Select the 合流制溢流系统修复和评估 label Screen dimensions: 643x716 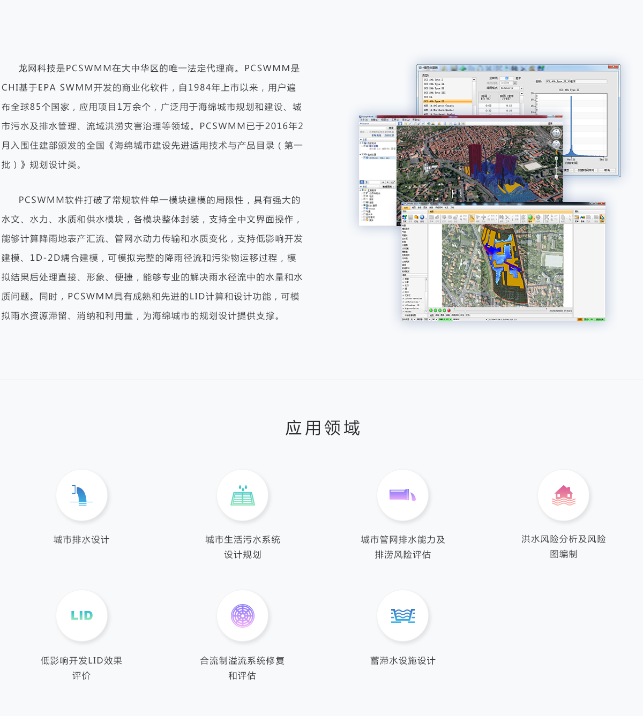click(243, 668)
